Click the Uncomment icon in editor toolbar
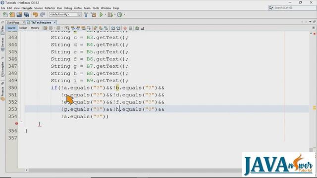Screen dimensions: 317x178 142,28
